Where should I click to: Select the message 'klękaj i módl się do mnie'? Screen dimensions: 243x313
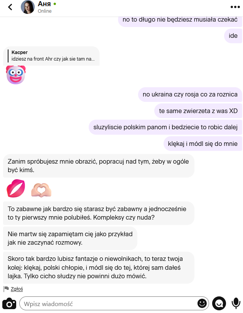click(x=203, y=144)
